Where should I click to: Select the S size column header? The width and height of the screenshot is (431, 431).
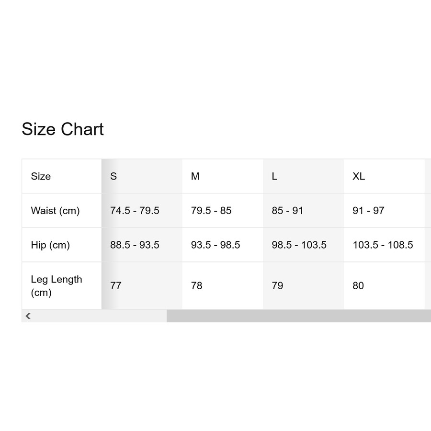[x=113, y=176]
